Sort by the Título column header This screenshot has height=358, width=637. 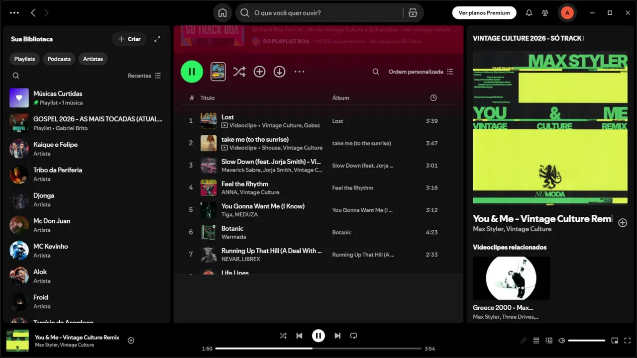(208, 98)
